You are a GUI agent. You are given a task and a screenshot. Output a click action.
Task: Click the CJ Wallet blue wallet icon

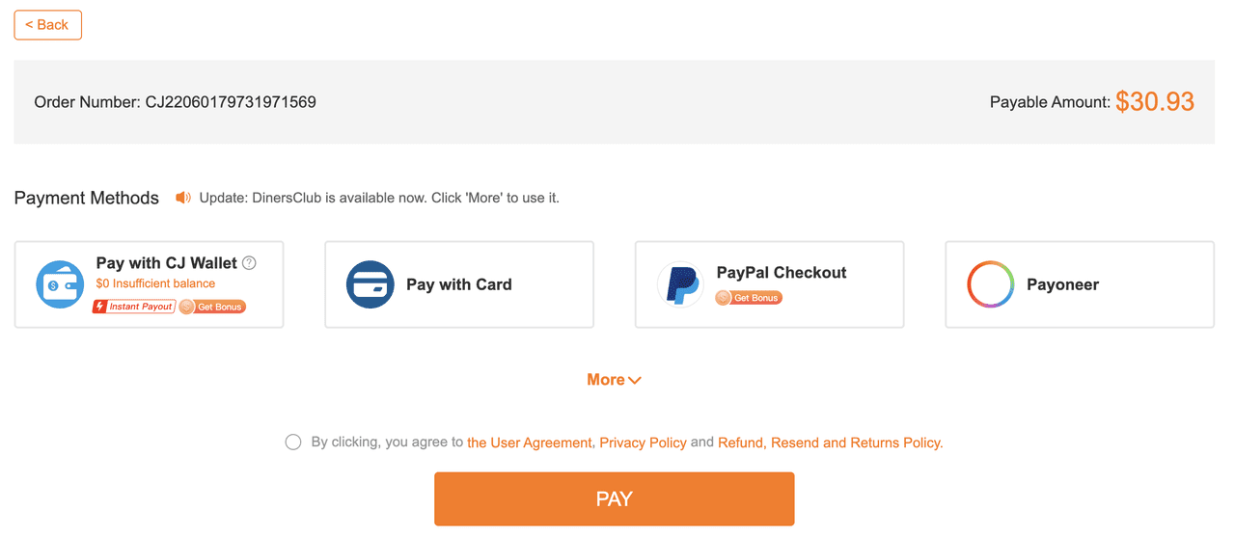pos(60,284)
